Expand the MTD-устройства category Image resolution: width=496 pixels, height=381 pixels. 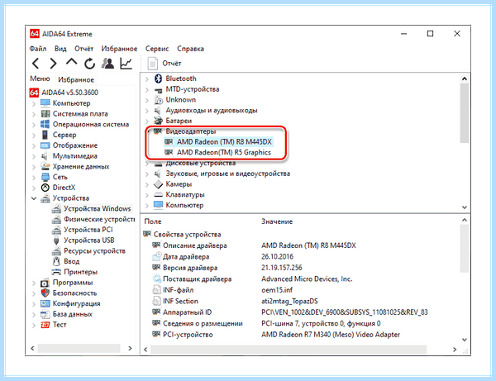coord(147,89)
